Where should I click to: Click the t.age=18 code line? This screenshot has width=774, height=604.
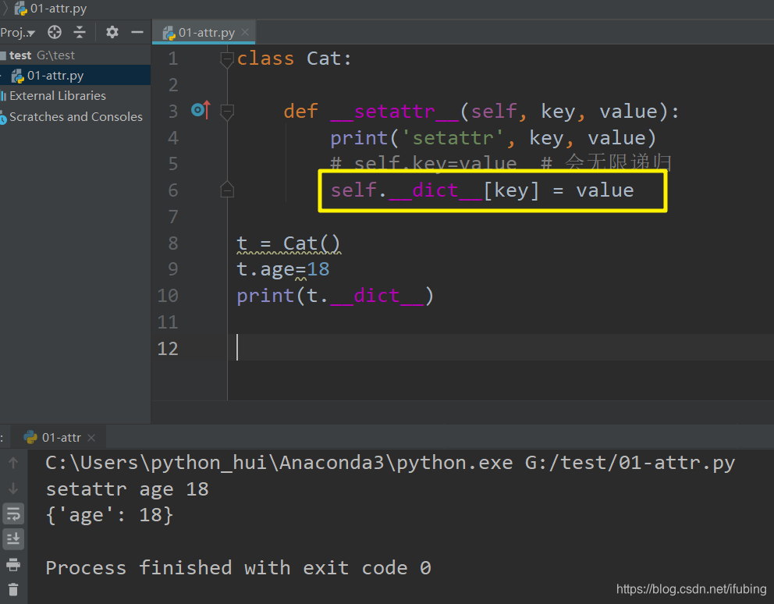(x=283, y=269)
